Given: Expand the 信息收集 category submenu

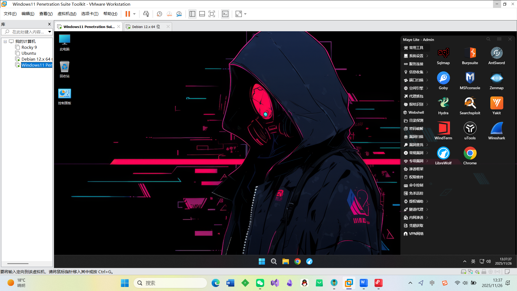Looking at the screenshot, I should [x=416, y=72].
